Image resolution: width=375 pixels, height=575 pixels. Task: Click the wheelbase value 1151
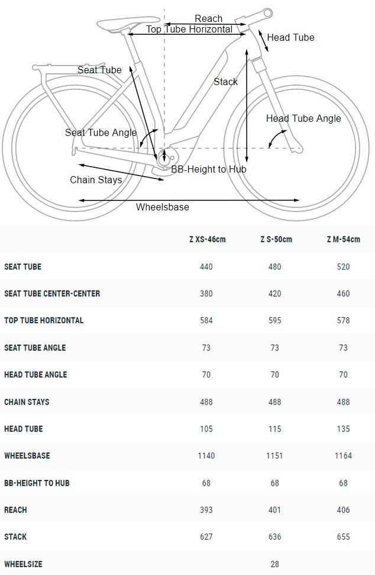coord(274,456)
